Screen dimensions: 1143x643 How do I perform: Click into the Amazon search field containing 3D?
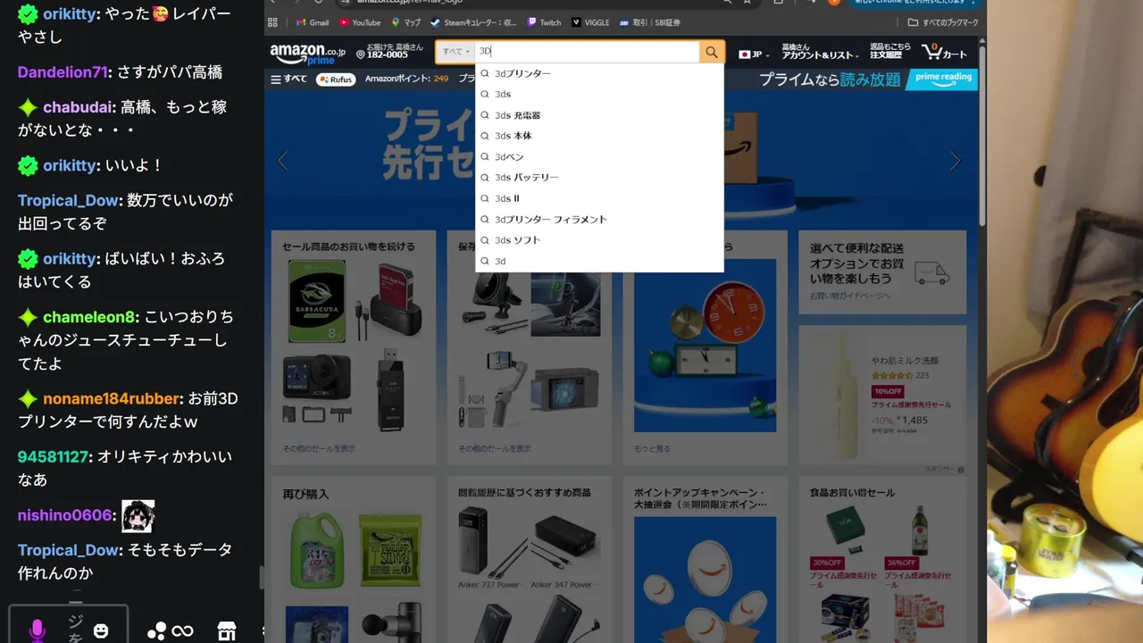[587, 52]
